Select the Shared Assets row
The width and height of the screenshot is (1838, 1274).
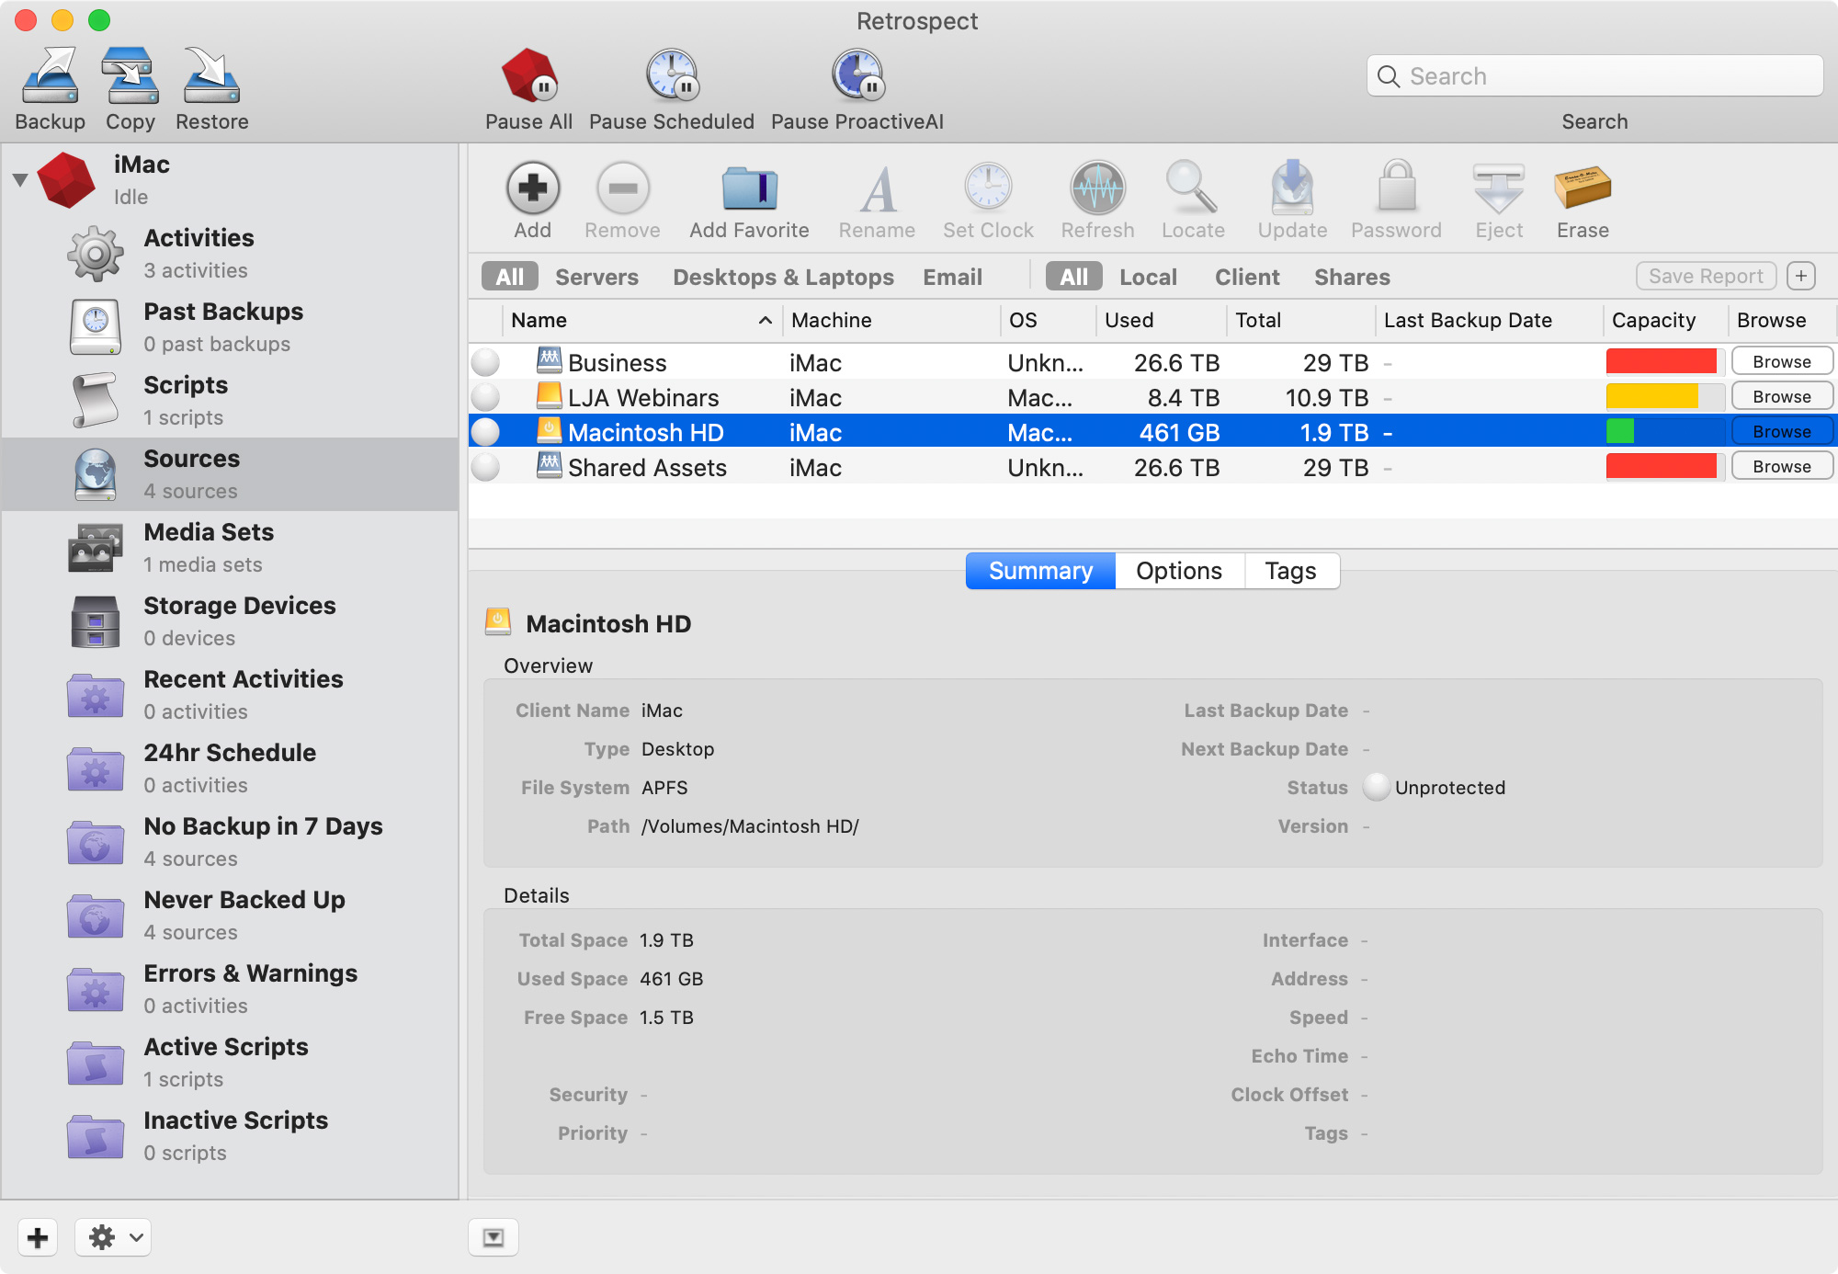pyautogui.click(x=1152, y=467)
